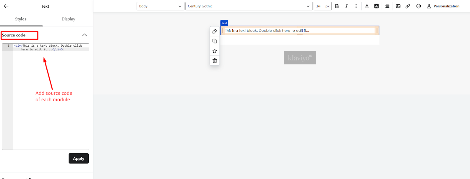Switch to the Styles tab

21,19
